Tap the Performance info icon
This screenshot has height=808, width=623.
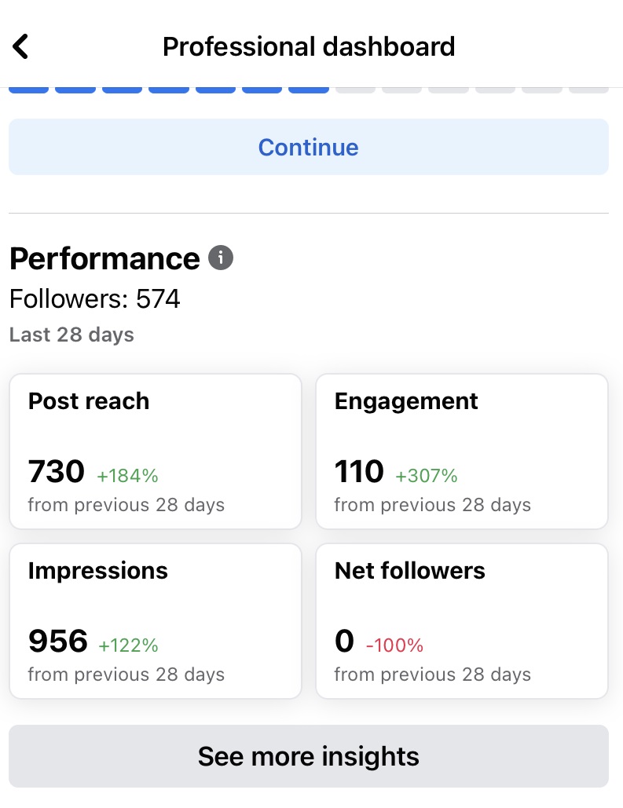point(221,258)
